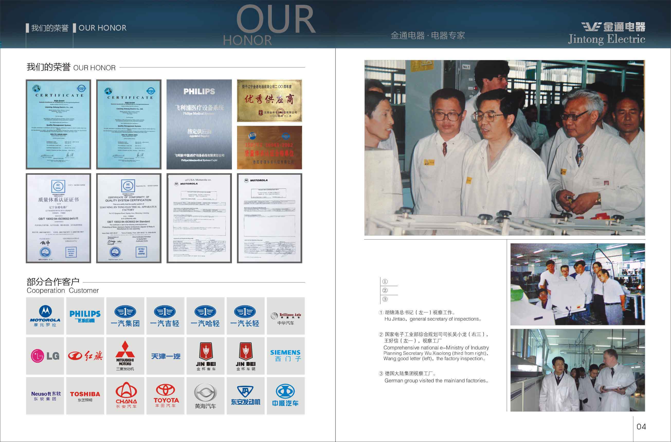Open the 质量体系认证证书 Chinese certificate

(x=58, y=218)
